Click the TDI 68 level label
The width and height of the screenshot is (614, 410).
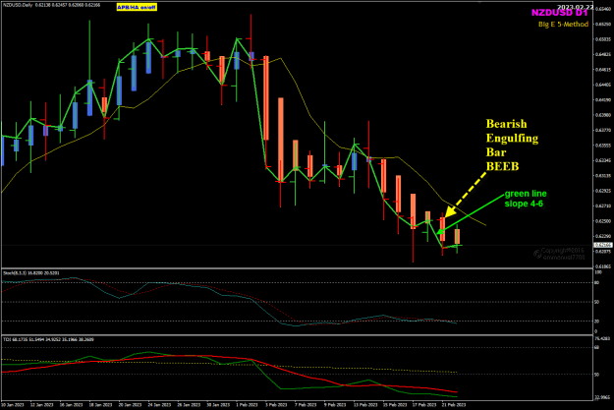point(597,347)
